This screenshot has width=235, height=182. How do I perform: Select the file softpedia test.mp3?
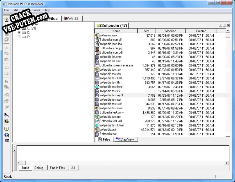[111, 95]
